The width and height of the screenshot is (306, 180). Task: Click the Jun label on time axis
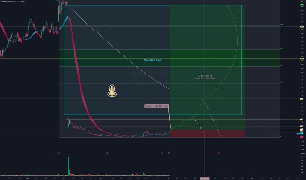click(x=121, y=179)
